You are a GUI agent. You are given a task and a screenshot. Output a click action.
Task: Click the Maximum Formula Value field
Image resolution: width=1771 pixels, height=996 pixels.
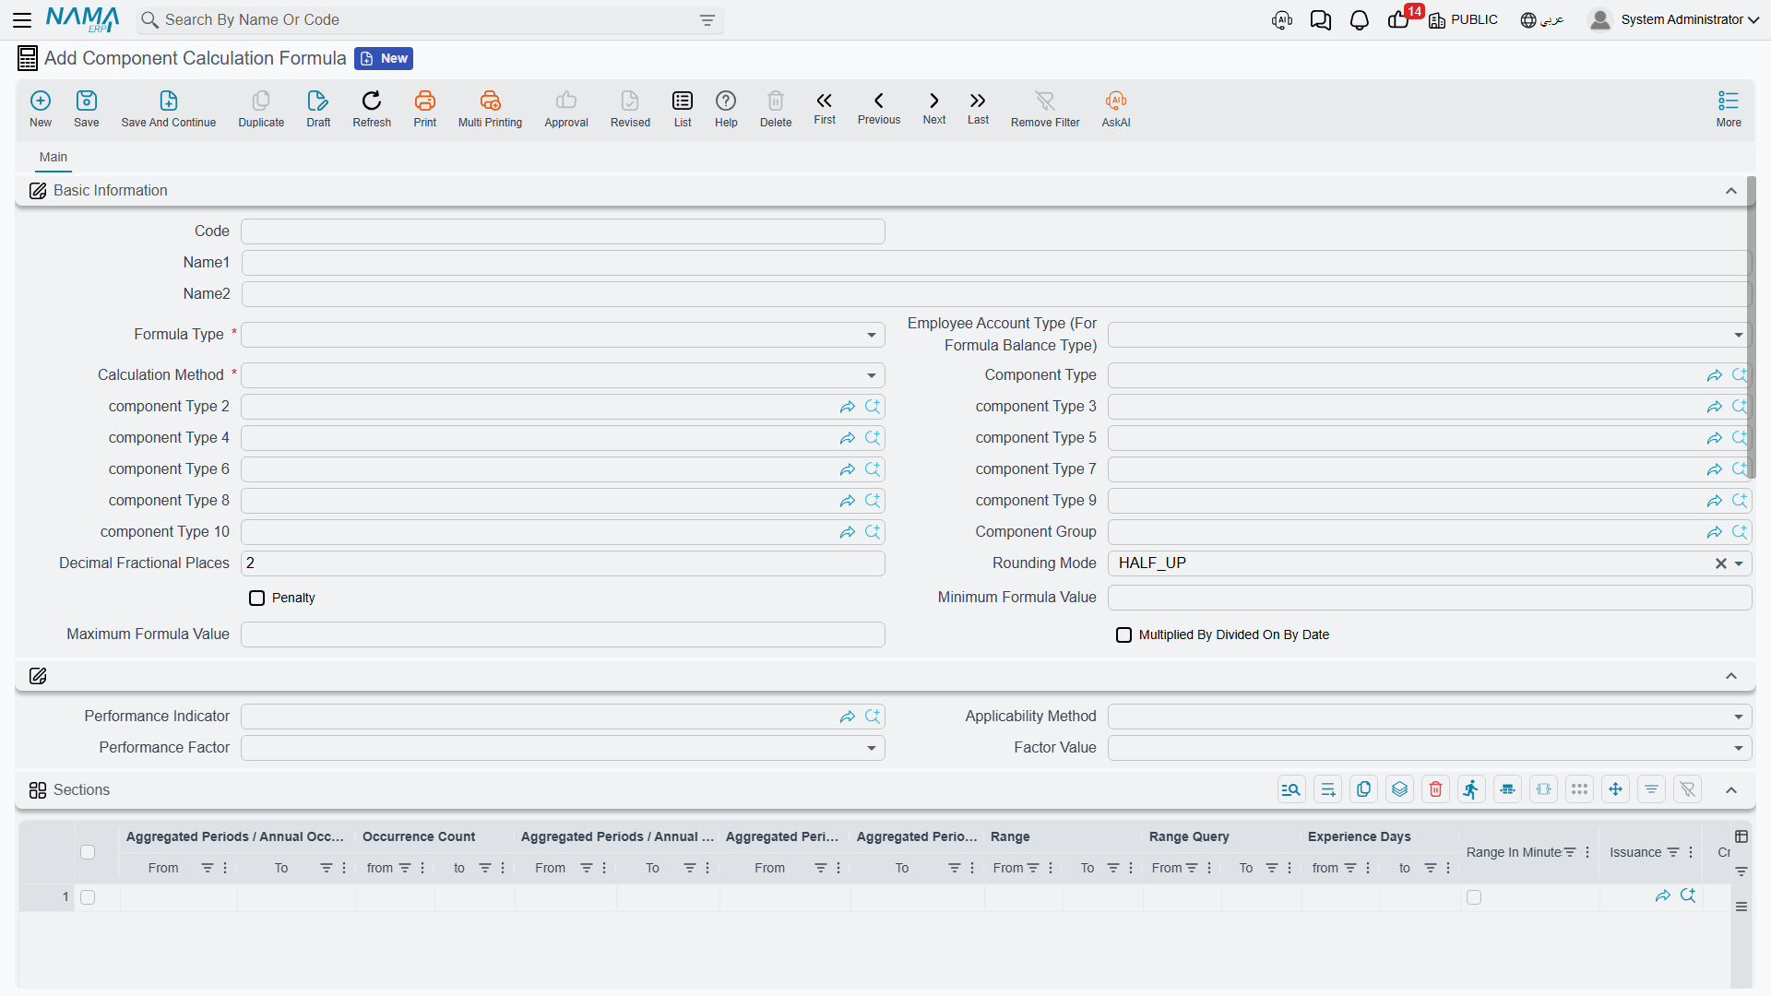tap(563, 634)
